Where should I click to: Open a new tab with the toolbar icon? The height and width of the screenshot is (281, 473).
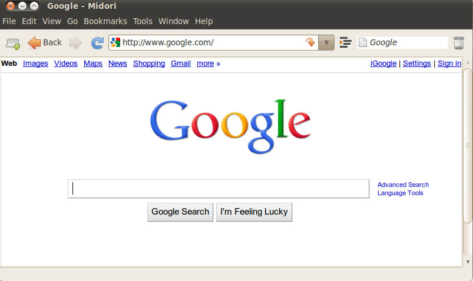pos(13,44)
